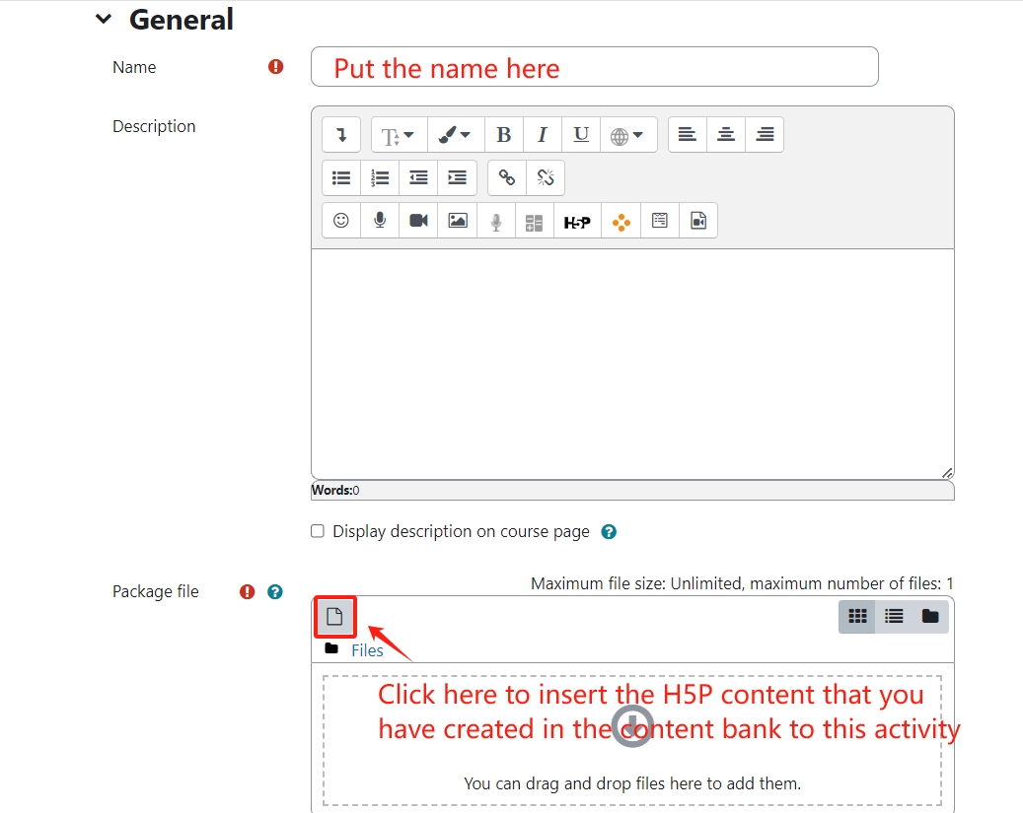The image size is (1023, 813).
Task: Collapse the General section
Action: coord(104,18)
